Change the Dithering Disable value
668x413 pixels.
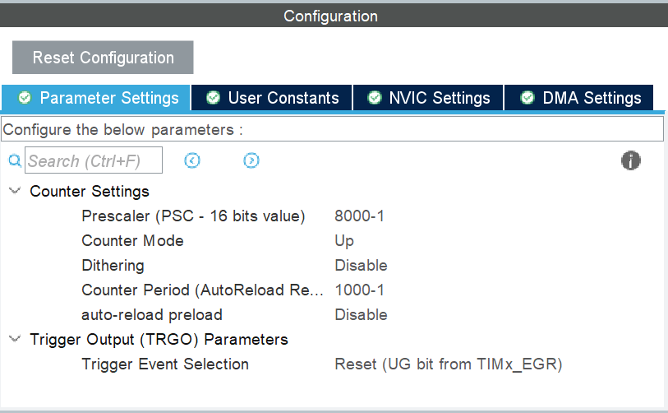(361, 266)
